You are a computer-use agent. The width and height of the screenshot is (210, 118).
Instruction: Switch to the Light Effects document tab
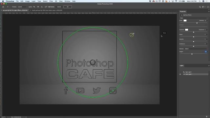(x=15, y=10)
